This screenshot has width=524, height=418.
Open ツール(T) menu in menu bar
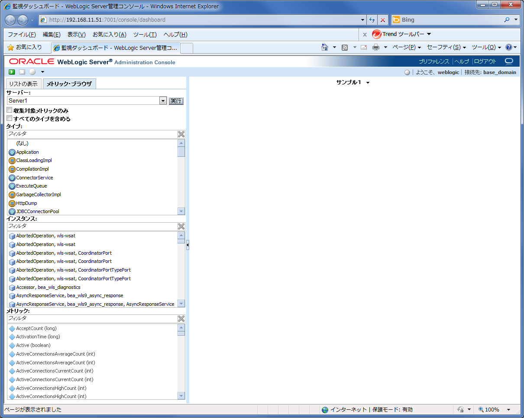pos(145,35)
